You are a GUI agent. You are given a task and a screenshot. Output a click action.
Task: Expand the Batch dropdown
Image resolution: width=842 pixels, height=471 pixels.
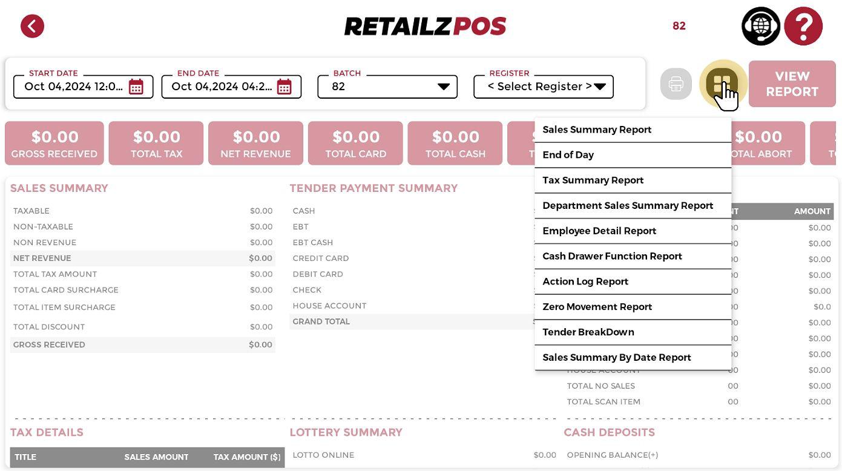point(443,87)
